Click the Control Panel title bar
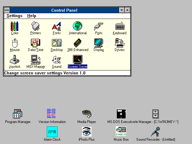This screenshot has height=144, width=192. pyautogui.click(x=64, y=10)
